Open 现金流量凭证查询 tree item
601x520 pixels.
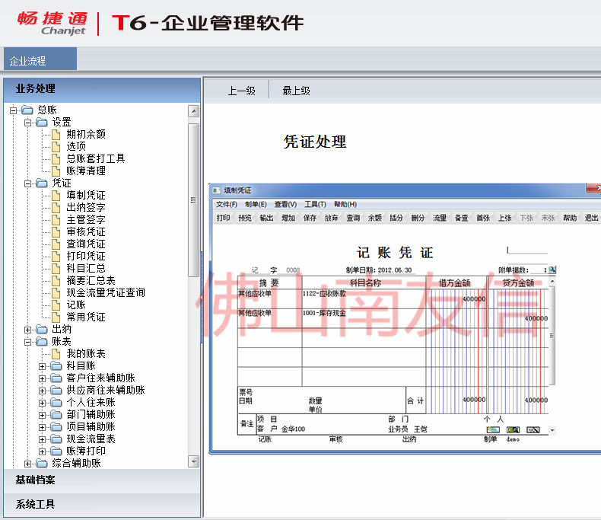(106, 293)
